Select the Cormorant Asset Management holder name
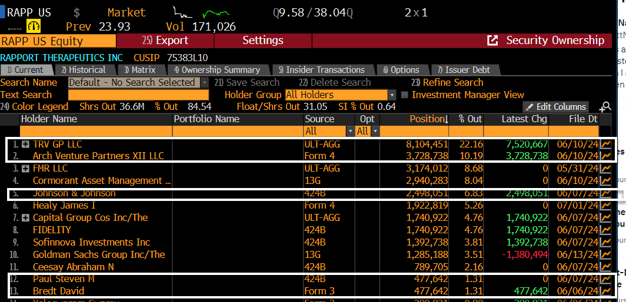Image resolution: width=626 pixels, height=302 pixels. [x=102, y=181]
